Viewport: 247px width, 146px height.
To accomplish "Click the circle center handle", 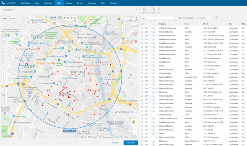I will click(70, 77).
